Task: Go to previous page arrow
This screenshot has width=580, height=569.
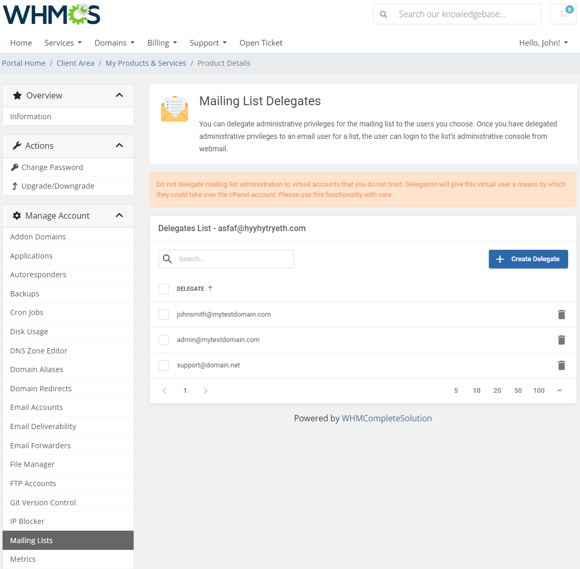Action: [x=165, y=391]
